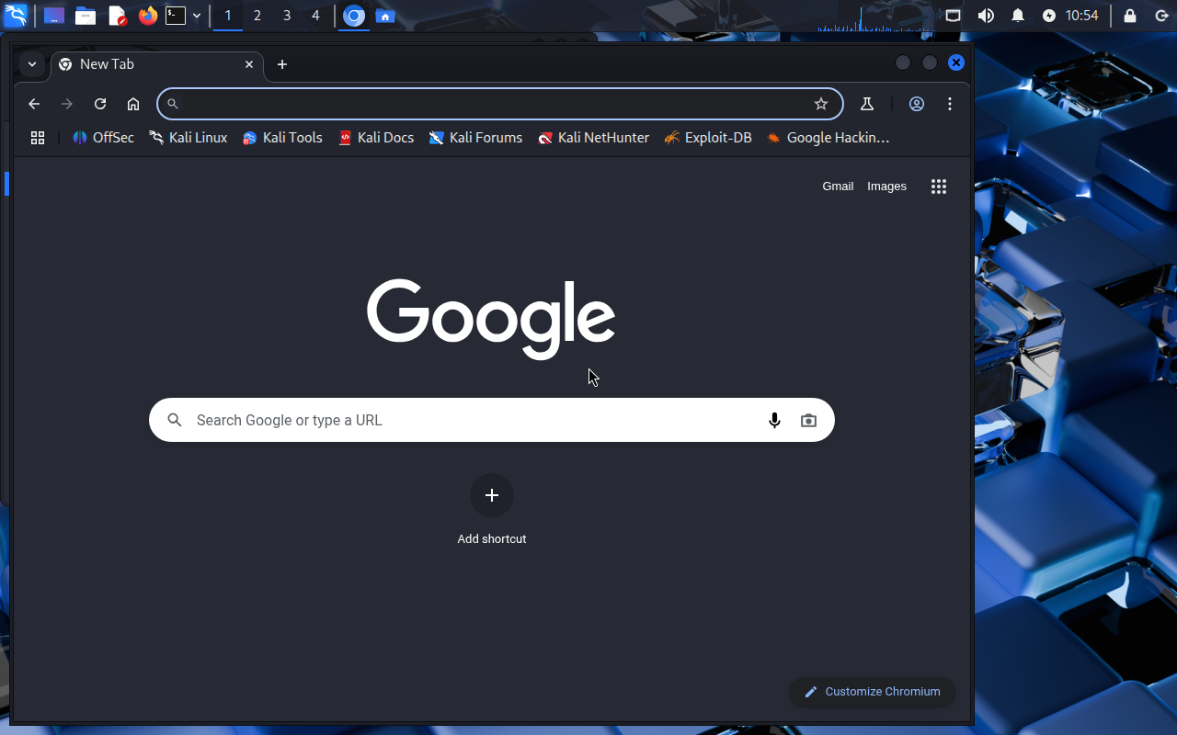This screenshot has width=1177, height=735.
Task: Open the Kali Forums bookmark
Action: (475, 138)
